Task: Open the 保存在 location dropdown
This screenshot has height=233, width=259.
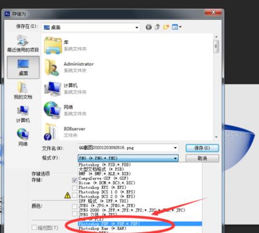Action: (x=91, y=27)
